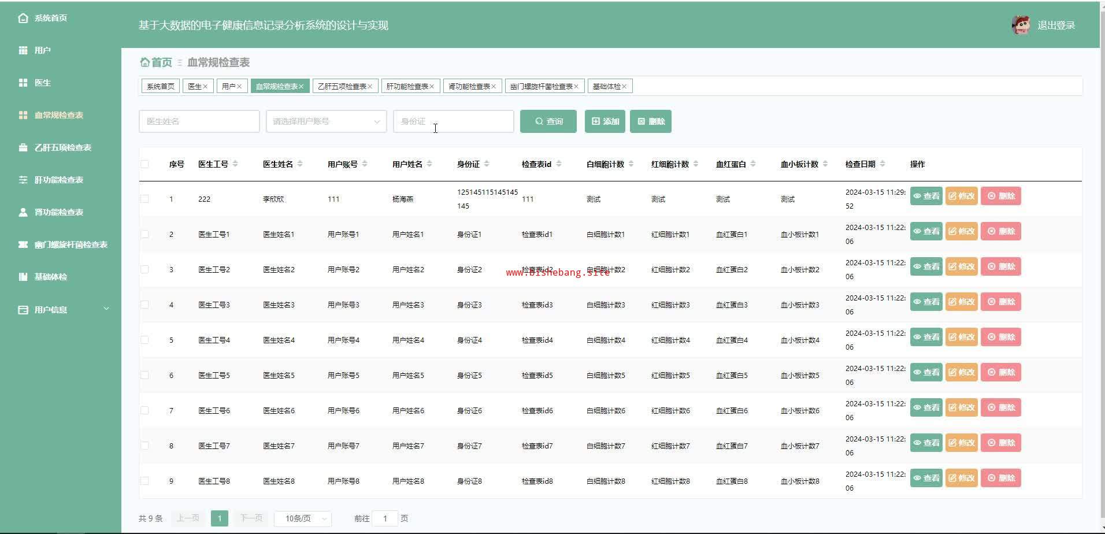
Task: Switch to the 基础体检 tab
Action: coord(606,87)
